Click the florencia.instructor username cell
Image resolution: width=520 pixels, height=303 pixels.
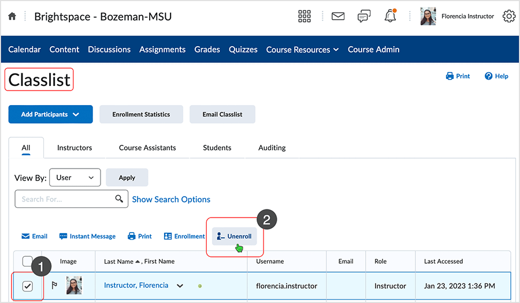click(287, 286)
